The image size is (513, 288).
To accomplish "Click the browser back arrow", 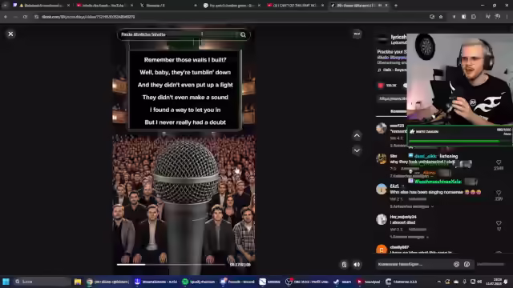I will (6, 17).
